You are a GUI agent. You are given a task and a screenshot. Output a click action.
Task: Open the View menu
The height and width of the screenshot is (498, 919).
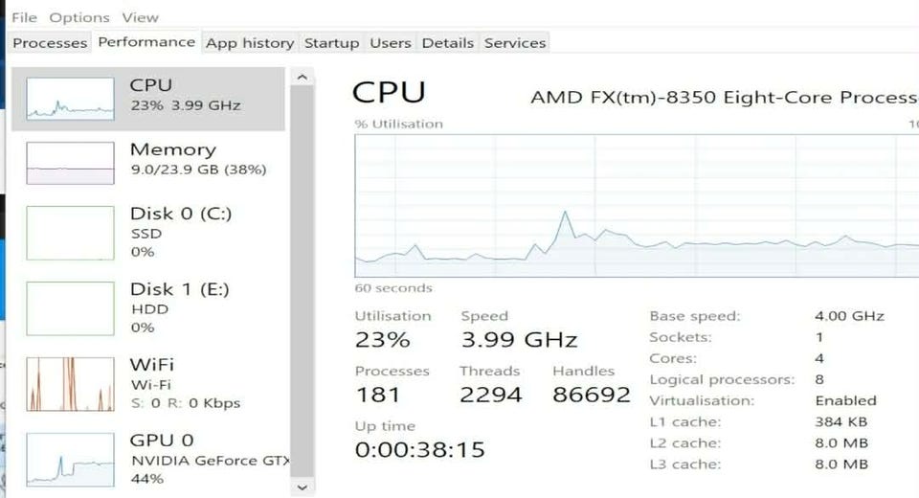tap(141, 17)
